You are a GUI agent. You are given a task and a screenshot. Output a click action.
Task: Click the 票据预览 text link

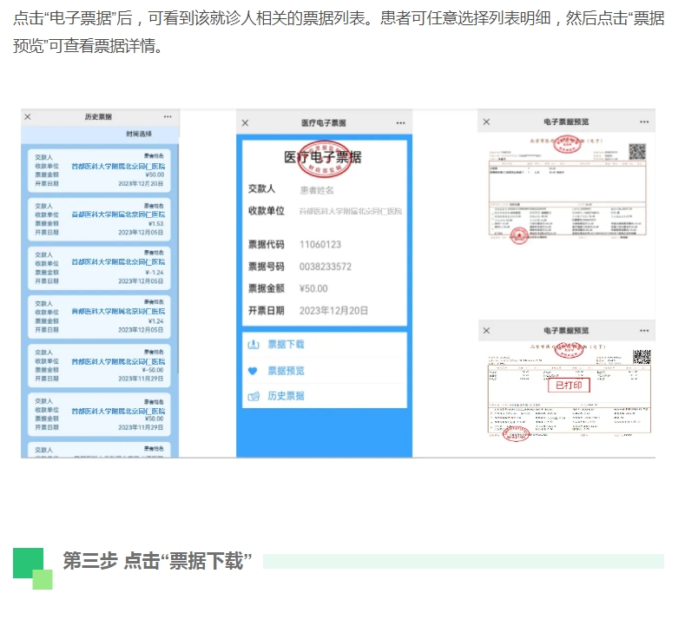click(x=286, y=371)
